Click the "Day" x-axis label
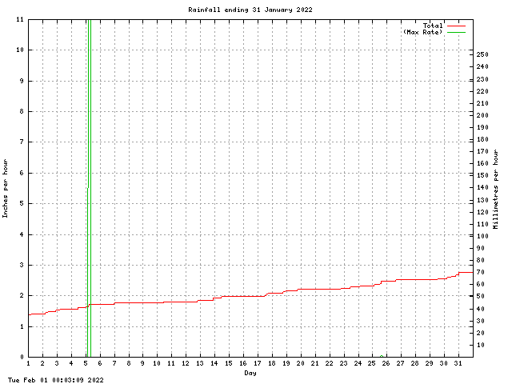Viewport: 512px width, 384px height. 250,373
